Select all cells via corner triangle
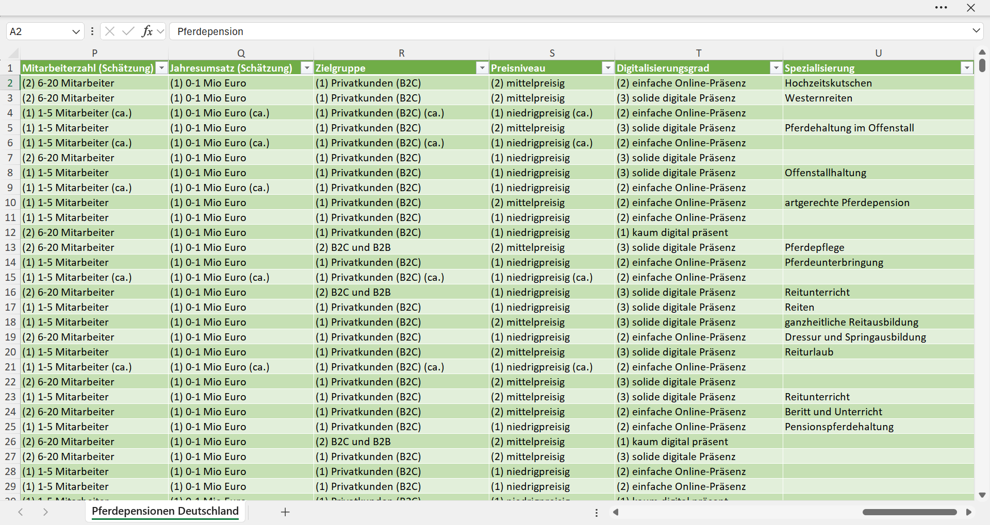This screenshot has width=990, height=525. [x=13, y=53]
